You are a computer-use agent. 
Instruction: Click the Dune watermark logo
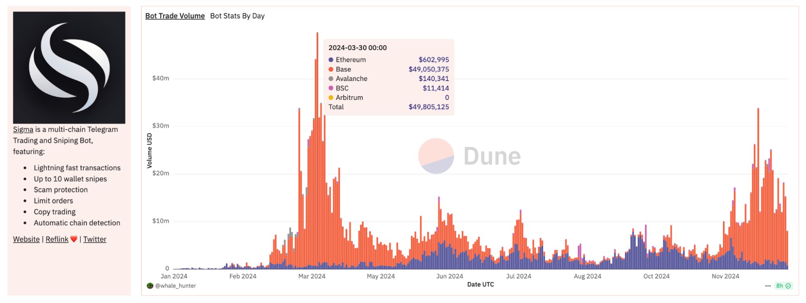pyautogui.click(x=470, y=156)
